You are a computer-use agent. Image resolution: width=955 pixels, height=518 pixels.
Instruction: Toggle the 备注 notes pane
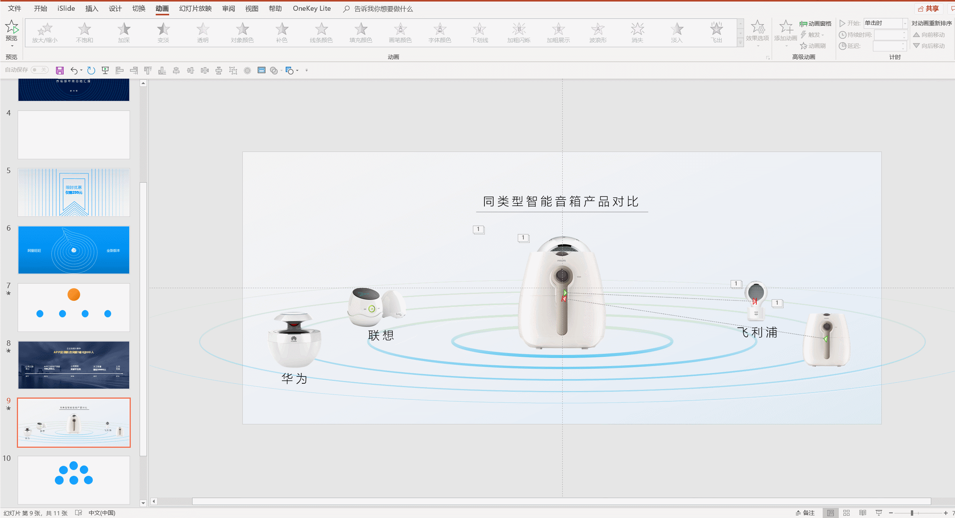(805, 513)
